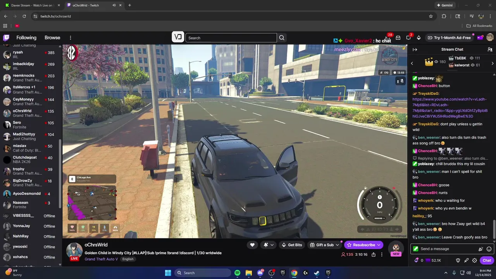Image resolution: width=496 pixels, height=279 pixels.
Task: Open Clutchdagoat channel in sidebar
Action: pyautogui.click(x=30, y=160)
